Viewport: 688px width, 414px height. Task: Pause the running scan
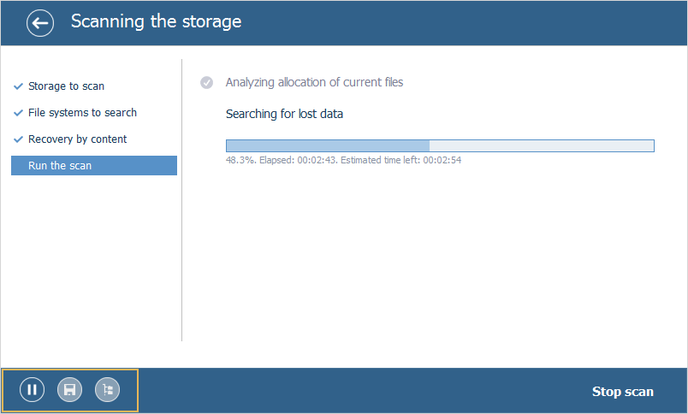point(32,390)
